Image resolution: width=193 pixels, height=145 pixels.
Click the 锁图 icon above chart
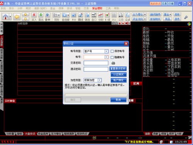pyautogui.click(x=115, y=23)
